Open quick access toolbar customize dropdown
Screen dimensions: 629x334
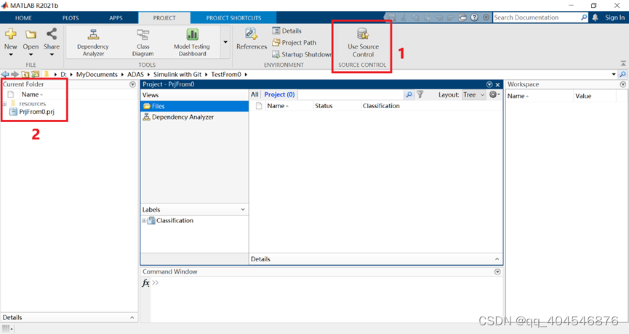(486, 17)
